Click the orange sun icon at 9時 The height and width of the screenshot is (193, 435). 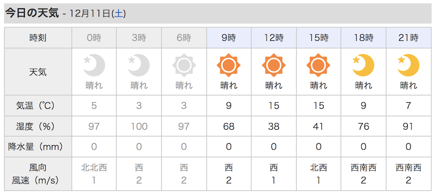229,65
